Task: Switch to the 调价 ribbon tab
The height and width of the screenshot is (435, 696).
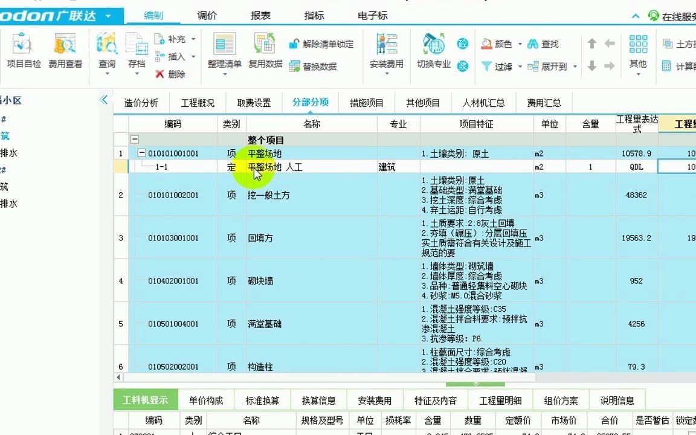Action: [x=207, y=15]
